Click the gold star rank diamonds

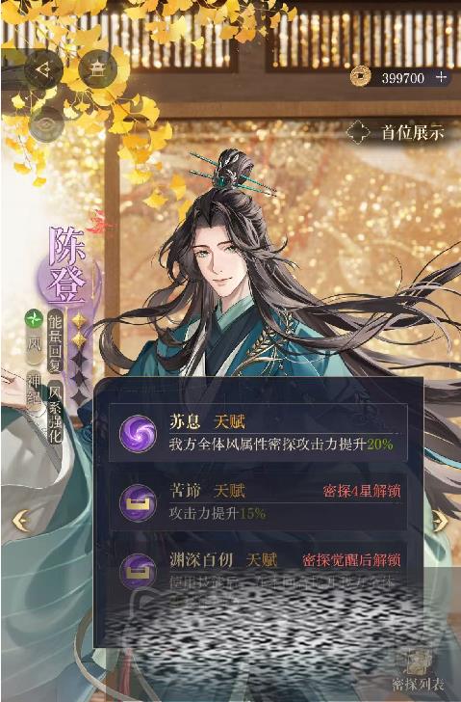click(79, 331)
